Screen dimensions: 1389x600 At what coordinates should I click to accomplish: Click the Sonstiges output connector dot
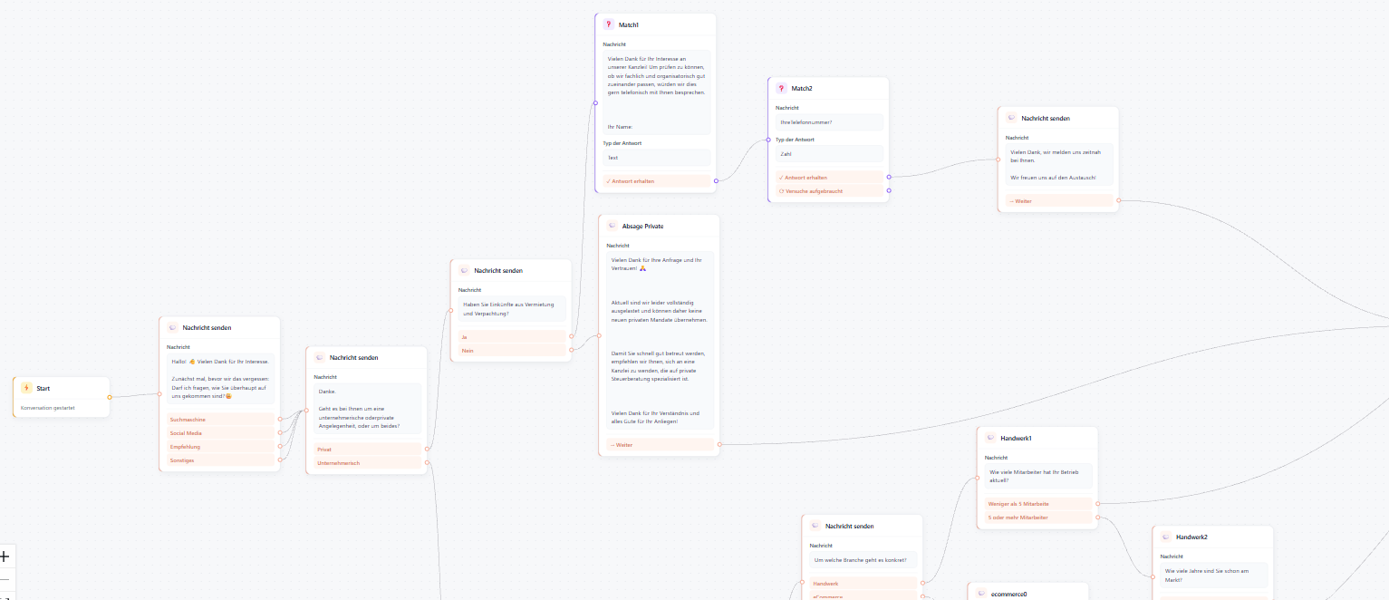click(280, 460)
